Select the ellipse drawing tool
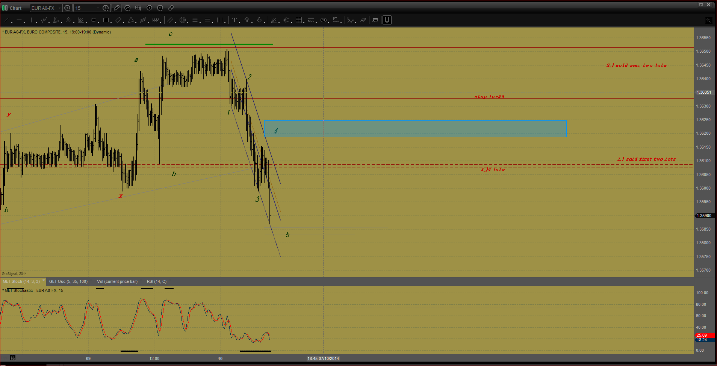 point(93,20)
